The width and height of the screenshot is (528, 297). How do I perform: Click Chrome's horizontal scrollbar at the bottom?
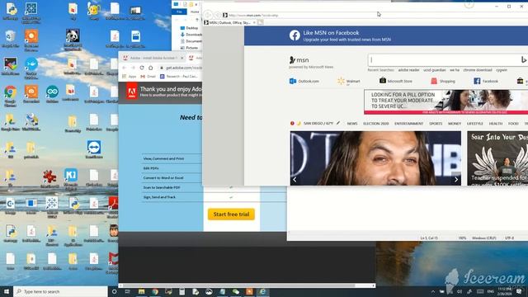coord(239,285)
